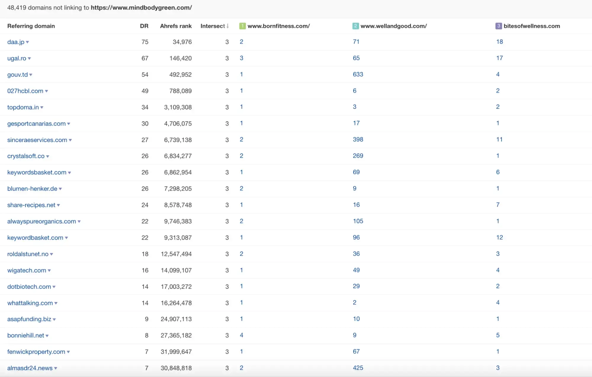Click dropdown arrow next to almasdr24.news
This screenshot has width=592, height=377.
click(x=56, y=368)
